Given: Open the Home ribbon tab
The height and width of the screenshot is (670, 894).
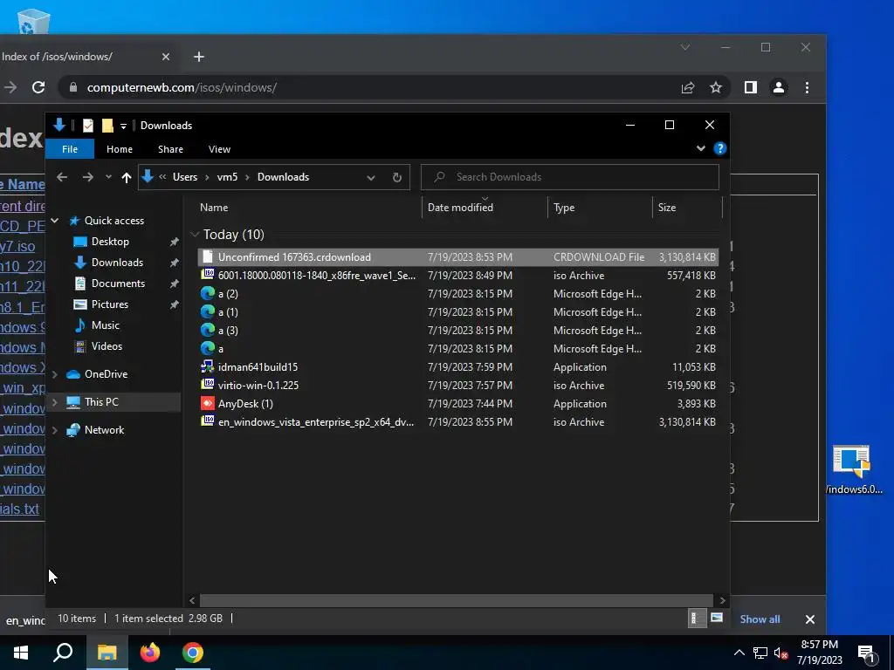Looking at the screenshot, I should pyautogui.click(x=119, y=149).
